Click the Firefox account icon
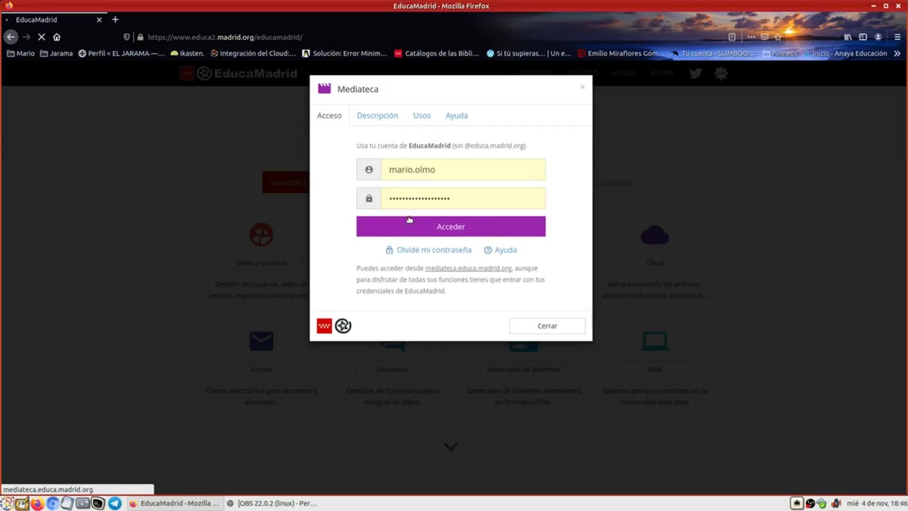908x511 pixels. point(878,37)
